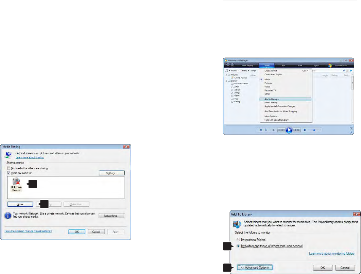Image resolution: width=361 pixels, height=274 pixels.
Task: Click the Media Player list scrollbar
Action: (353, 99)
